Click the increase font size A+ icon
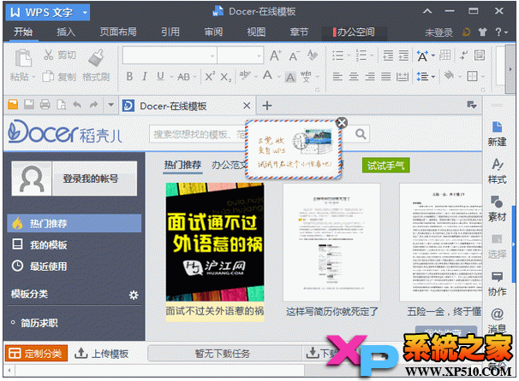This screenshot has height=381, width=519. 276,56
